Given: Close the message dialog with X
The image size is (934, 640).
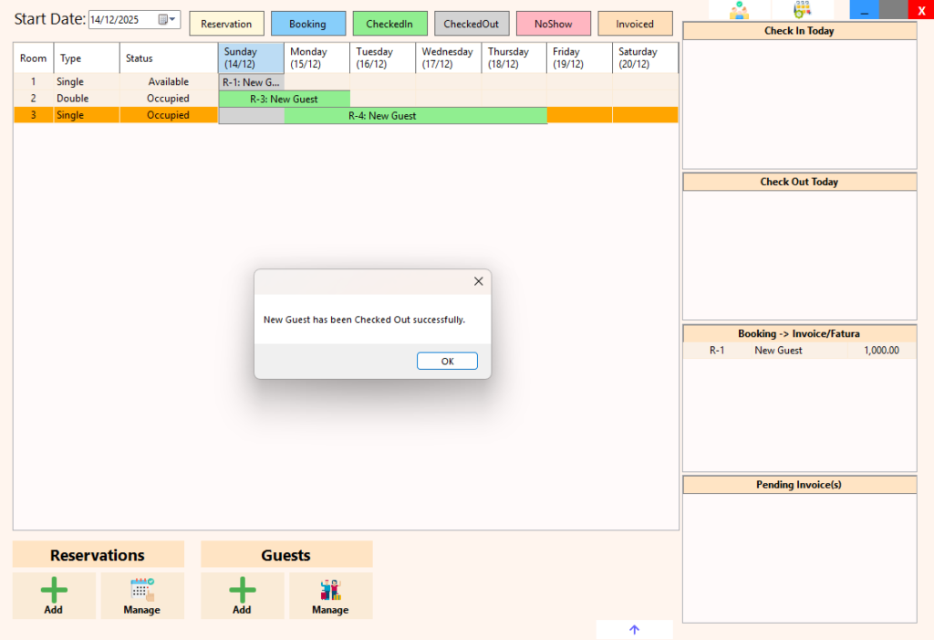Looking at the screenshot, I should click(x=478, y=282).
